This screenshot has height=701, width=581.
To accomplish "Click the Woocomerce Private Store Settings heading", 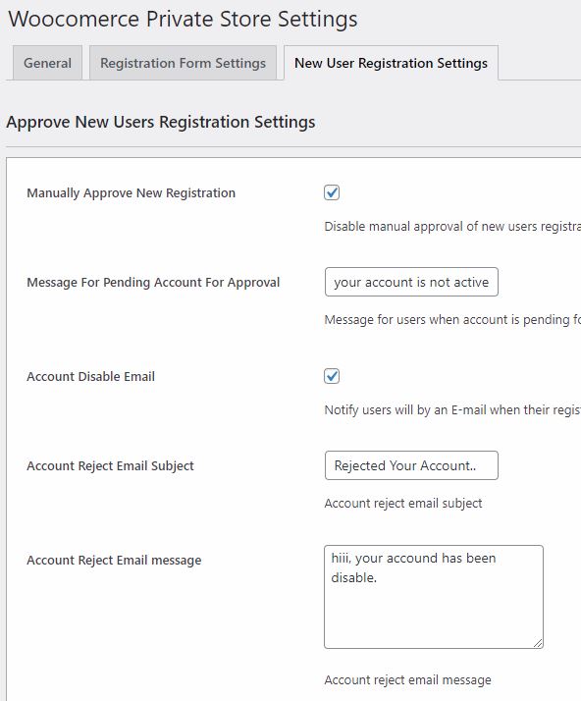I will click(x=183, y=19).
